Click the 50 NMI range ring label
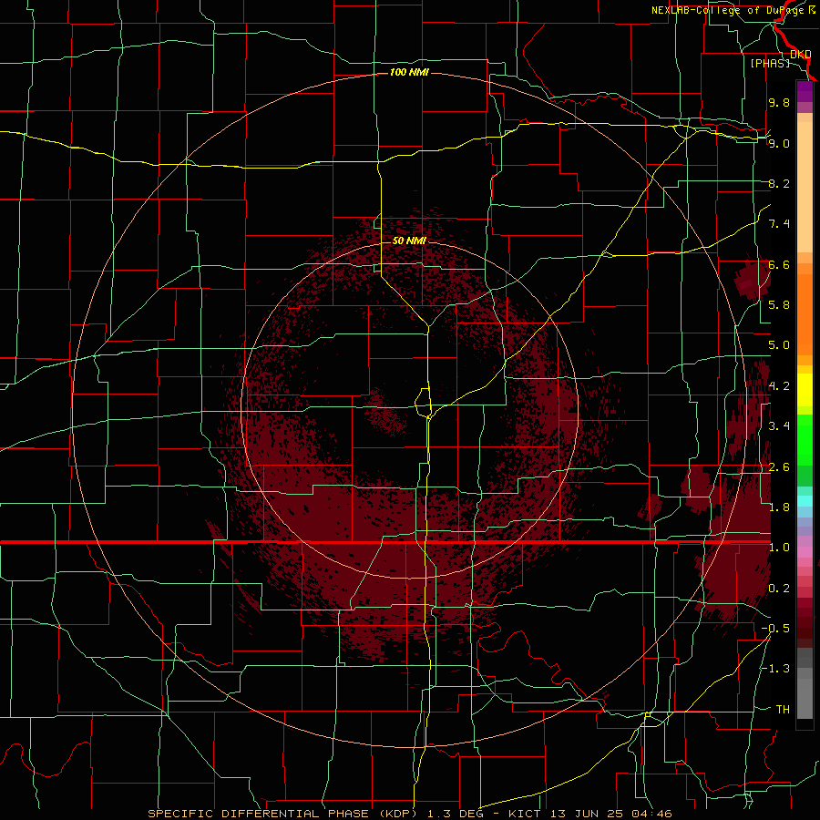 (x=409, y=241)
